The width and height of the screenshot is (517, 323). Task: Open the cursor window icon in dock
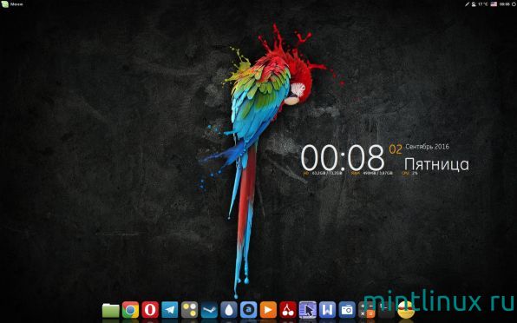coord(308,310)
